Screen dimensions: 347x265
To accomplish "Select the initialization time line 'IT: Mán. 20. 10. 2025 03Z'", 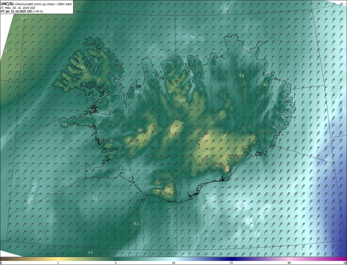I will tap(18, 8).
